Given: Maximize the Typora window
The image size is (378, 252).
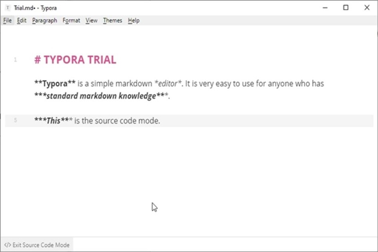Looking at the screenshot, I should click(x=346, y=8).
